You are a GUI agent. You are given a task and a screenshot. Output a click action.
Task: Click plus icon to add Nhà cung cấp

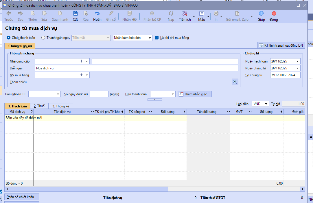[x=81, y=61]
